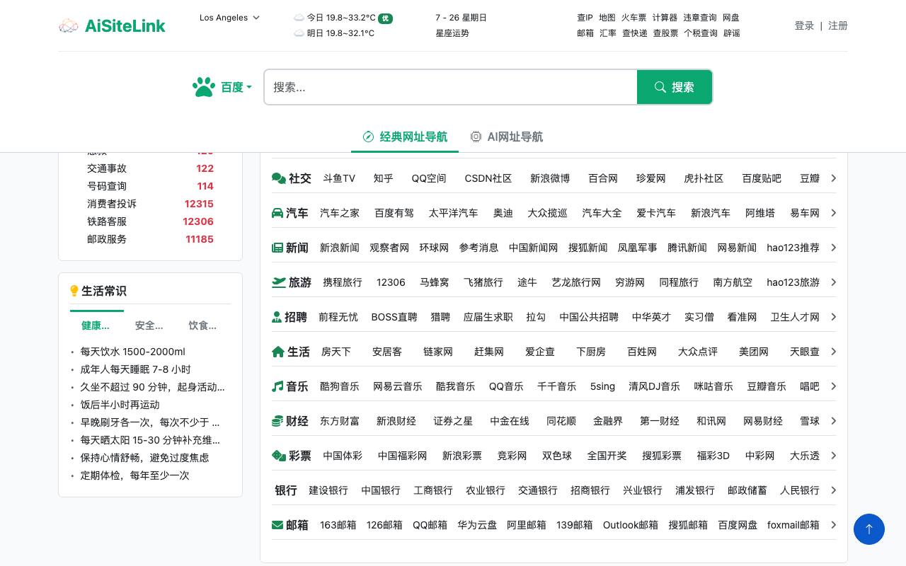Click the back-to-top arrow button
Viewport: 906px width, 566px height.
tap(869, 529)
